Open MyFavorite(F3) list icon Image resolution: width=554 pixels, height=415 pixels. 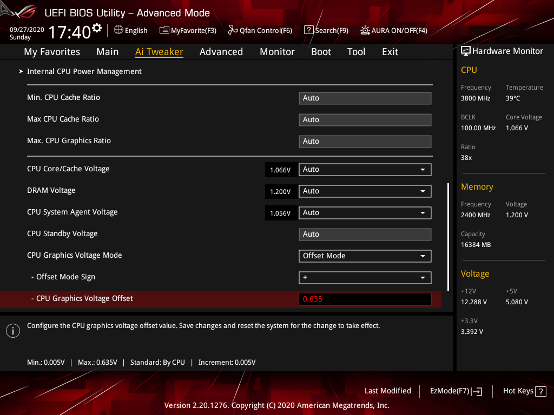point(164,30)
